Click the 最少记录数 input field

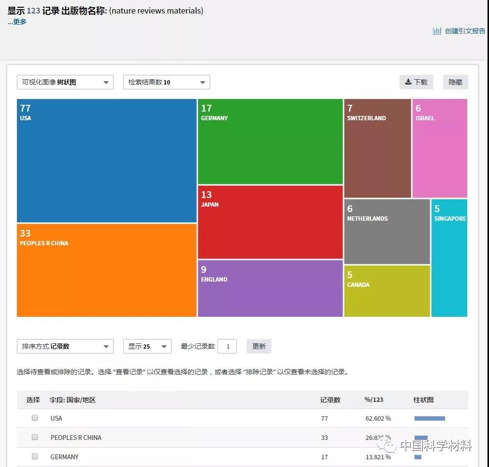click(227, 346)
